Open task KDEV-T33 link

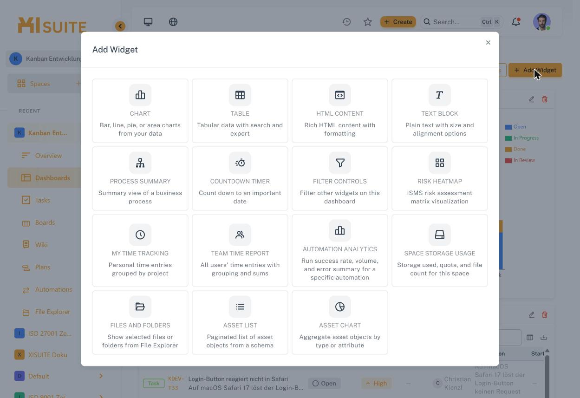[176, 383]
